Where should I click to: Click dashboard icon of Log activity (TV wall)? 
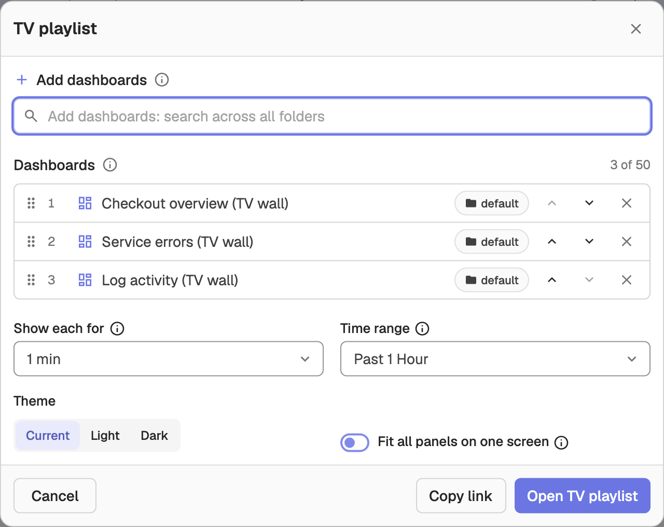85,280
